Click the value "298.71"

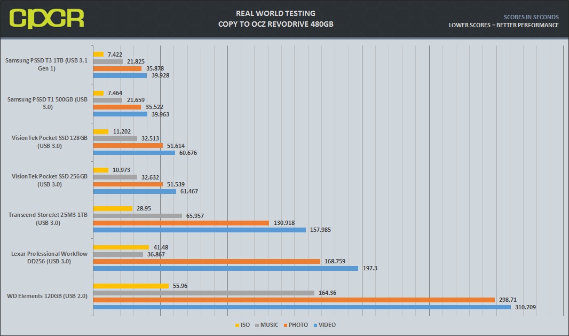click(x=508, y=300)
